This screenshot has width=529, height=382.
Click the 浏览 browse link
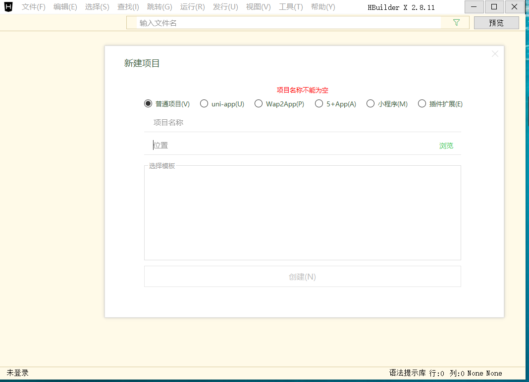pos(446,145)
